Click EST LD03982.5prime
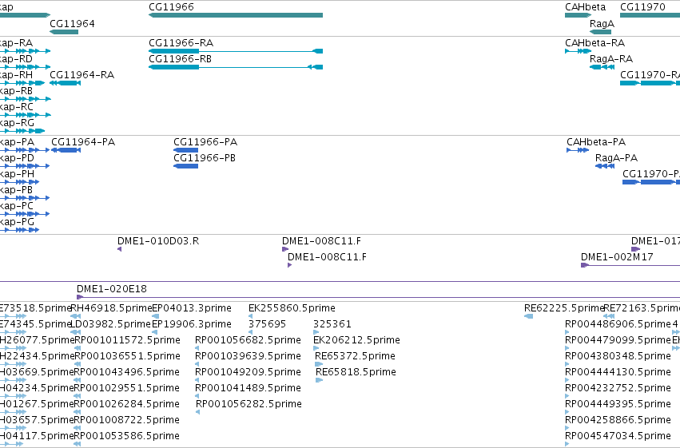This screenshot has width=680, height=448. click(75, 332)
